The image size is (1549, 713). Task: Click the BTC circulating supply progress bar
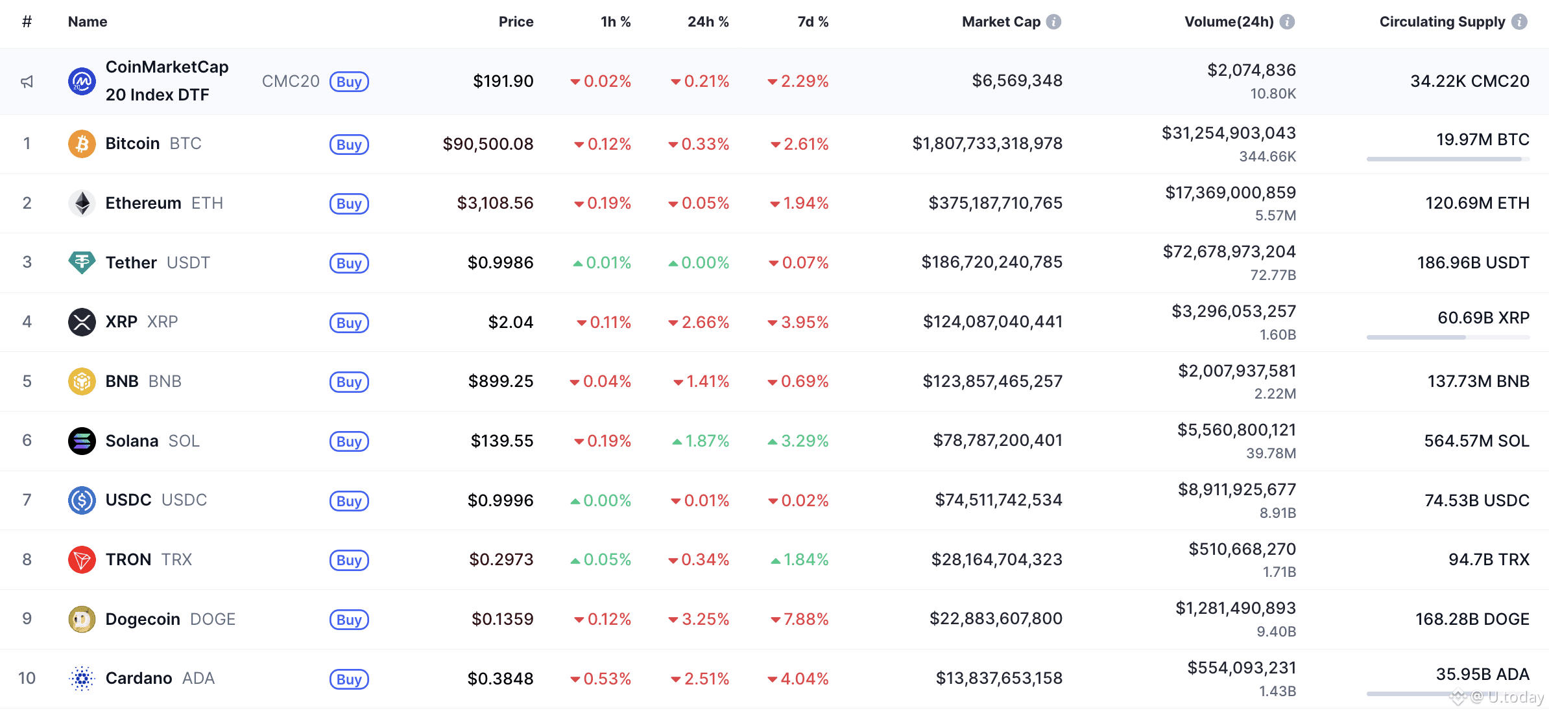pyautogui.click(x=1448, y=159)
